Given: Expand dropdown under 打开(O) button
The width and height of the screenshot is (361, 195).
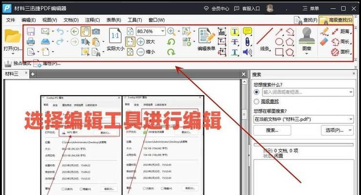Looking at the screenshot, I should click(13, 54).
